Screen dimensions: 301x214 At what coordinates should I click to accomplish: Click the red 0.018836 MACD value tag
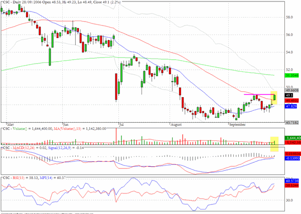pyautogui.click(x=293, y=154)
